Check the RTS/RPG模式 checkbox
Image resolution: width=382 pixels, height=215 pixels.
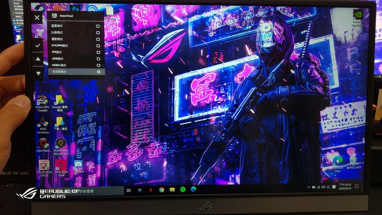point(98,46)
